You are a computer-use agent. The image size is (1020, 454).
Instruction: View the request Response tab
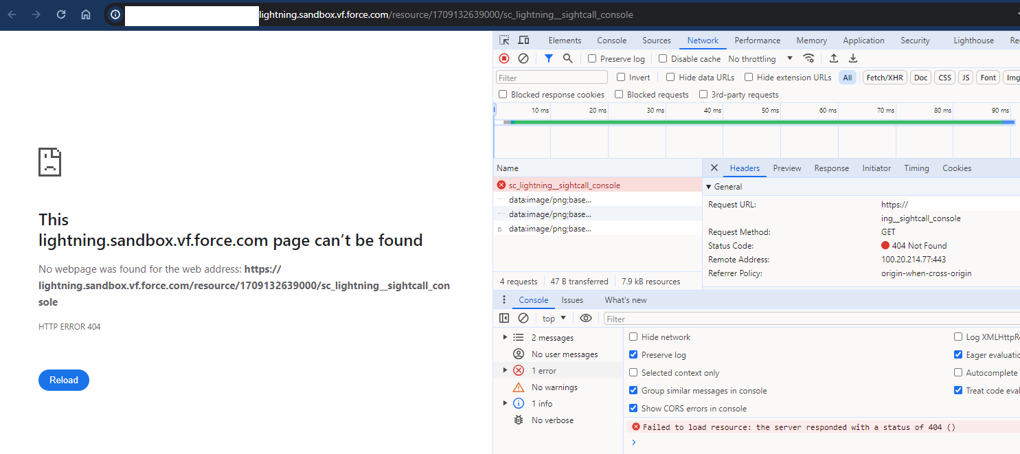(831, 168)
